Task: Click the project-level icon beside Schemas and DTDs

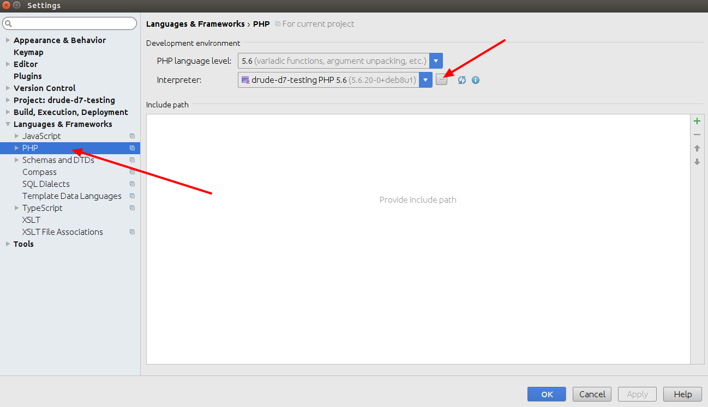Action: point(132,160)
